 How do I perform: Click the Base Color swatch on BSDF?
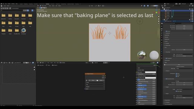pos(150,72)
